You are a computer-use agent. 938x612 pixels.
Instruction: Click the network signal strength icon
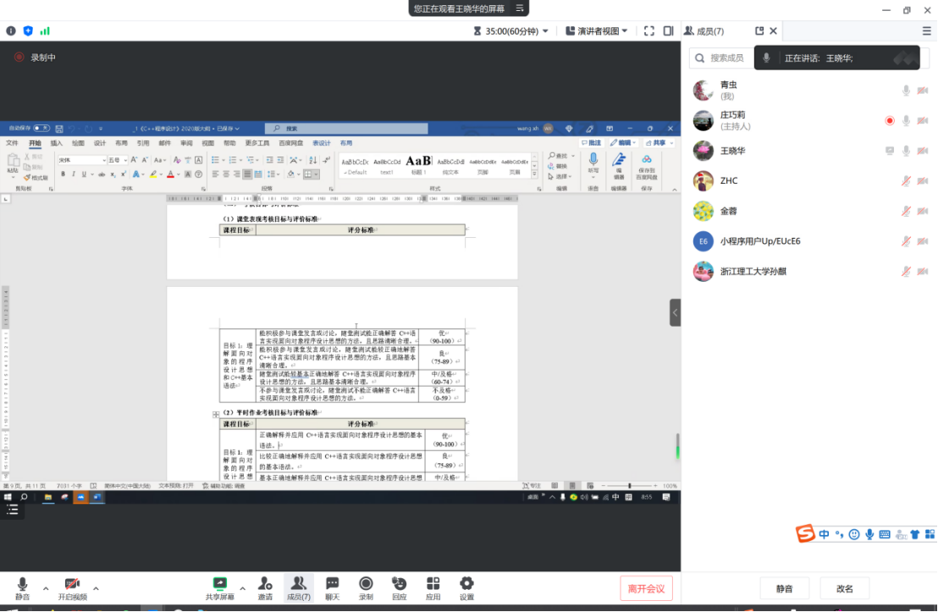[x=45, y=31]
